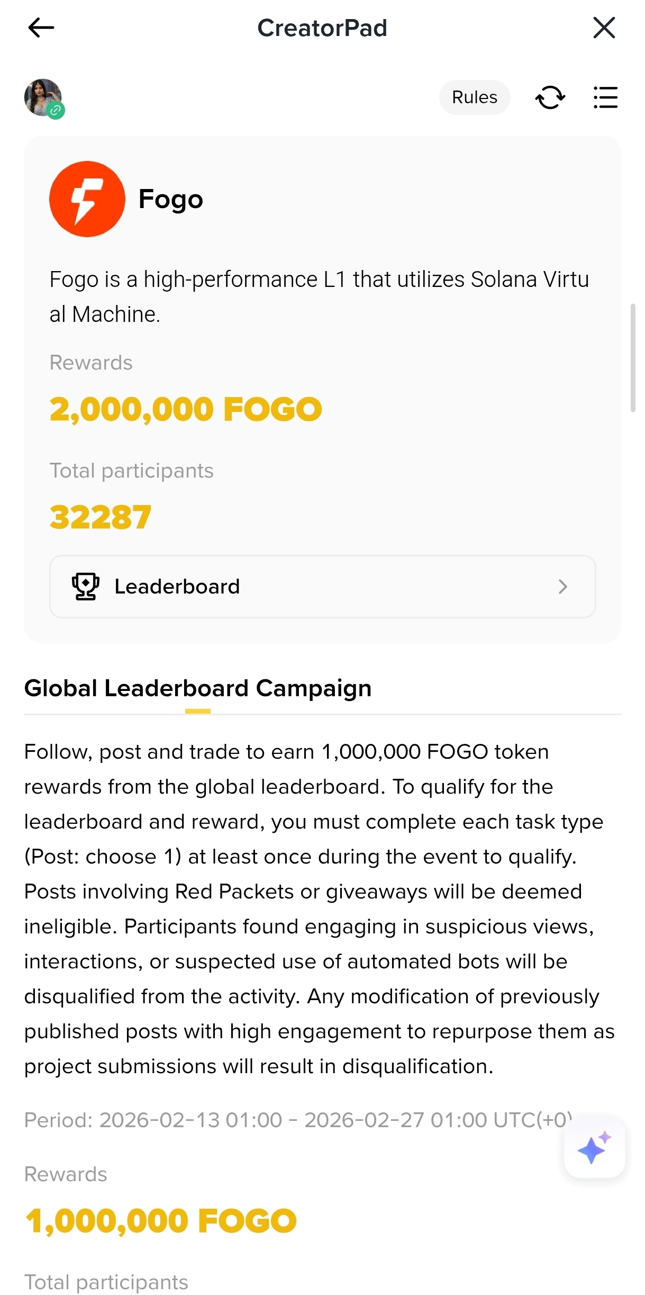Click the CreatorPad page title

click(x=322, y=28)
